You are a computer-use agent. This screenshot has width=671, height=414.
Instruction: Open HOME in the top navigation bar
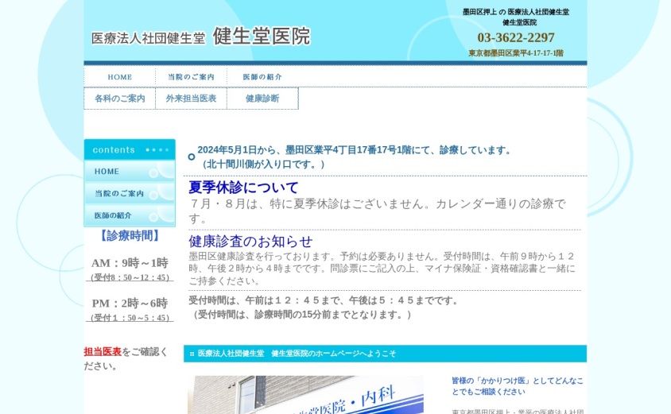click(x=120, y=77)
